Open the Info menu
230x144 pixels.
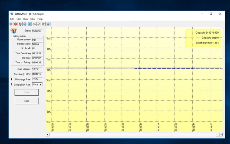click(33, 19)
